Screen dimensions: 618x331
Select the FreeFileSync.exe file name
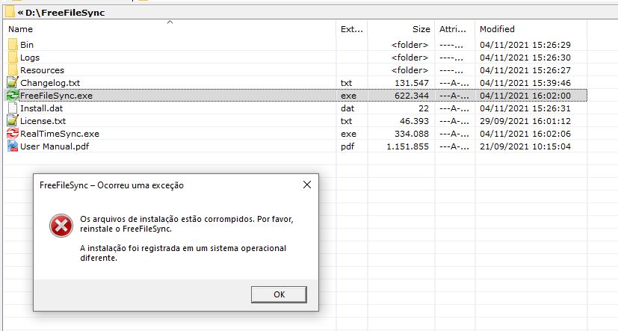coord(56,96)
